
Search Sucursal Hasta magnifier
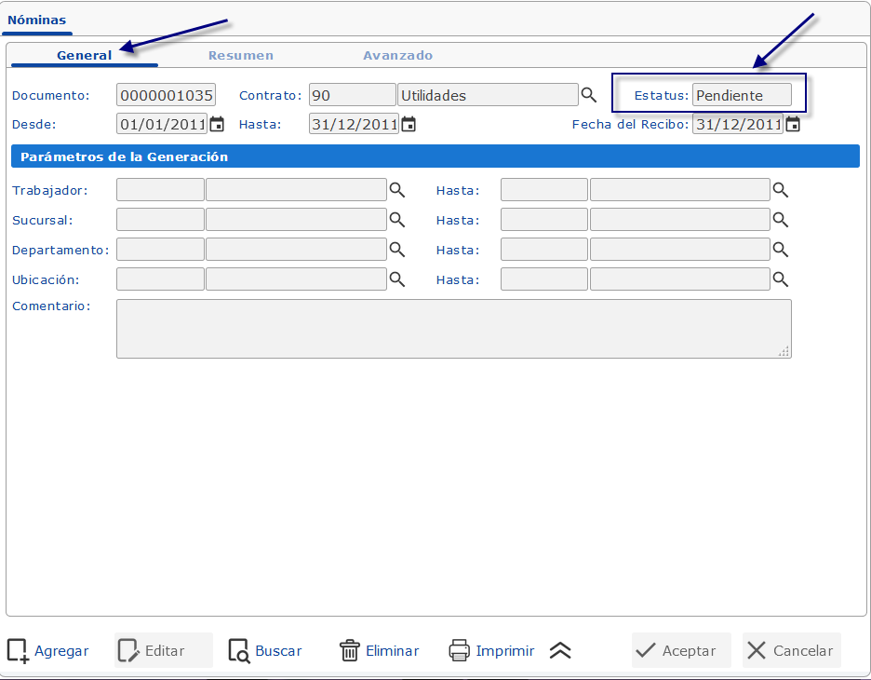781,220
